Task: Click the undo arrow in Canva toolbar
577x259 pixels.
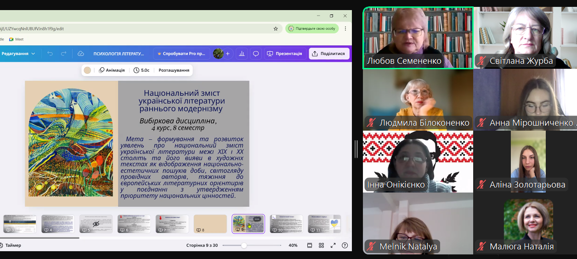Action: pyautogui.click(x=50, y=54)
